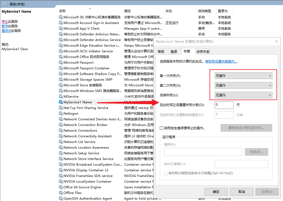The image size is (283, 201).
Task: Enable the 启用发生错误便停止的操作 checkbox
Action: click(162, 128)
